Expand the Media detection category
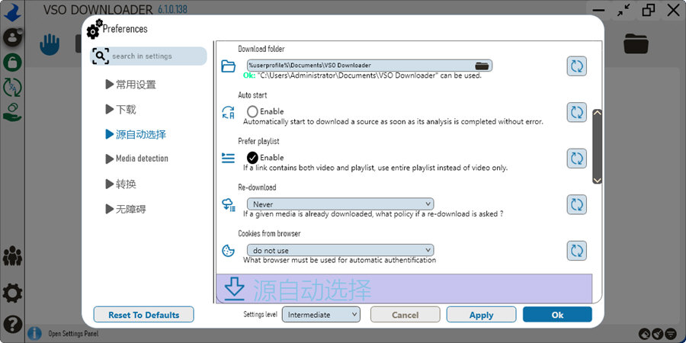Image resolution: width=686 pixels, height=343 pixels. [x=136, y=159]
